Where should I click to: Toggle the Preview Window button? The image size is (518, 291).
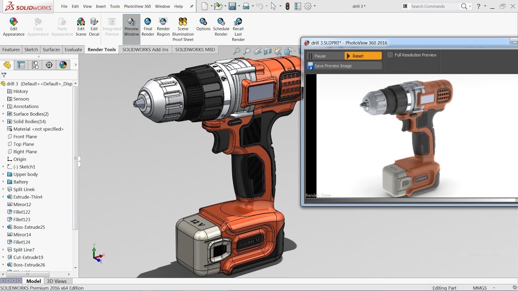pos(132,27)
